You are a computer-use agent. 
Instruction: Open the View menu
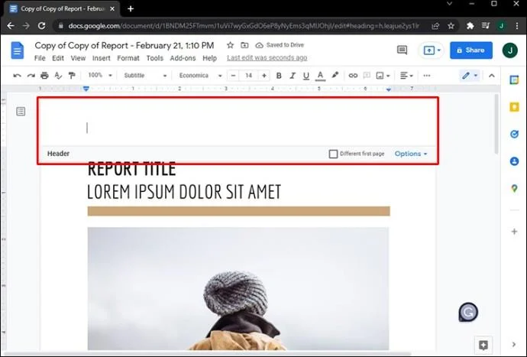pyautogui.click(x=78, y=58)
